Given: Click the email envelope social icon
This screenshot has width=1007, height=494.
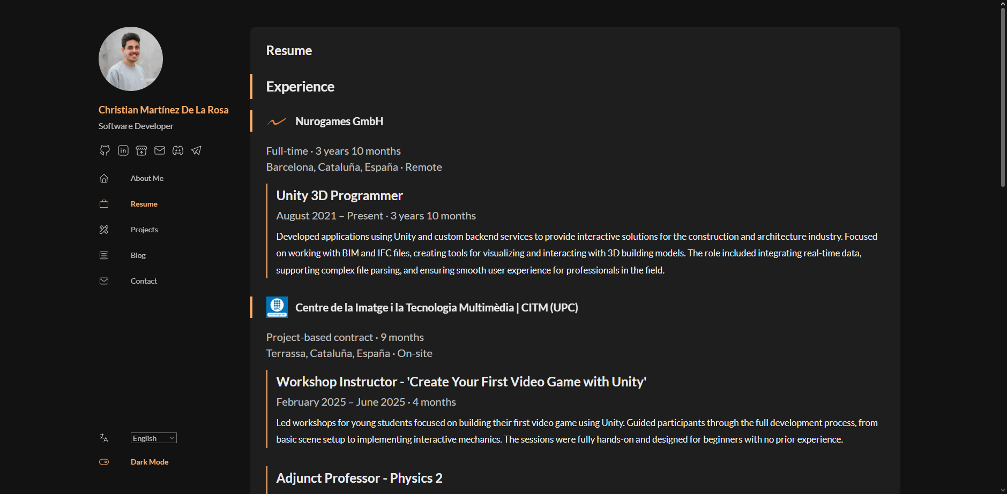Looking at the screenshot, I should tap(160, 150).
